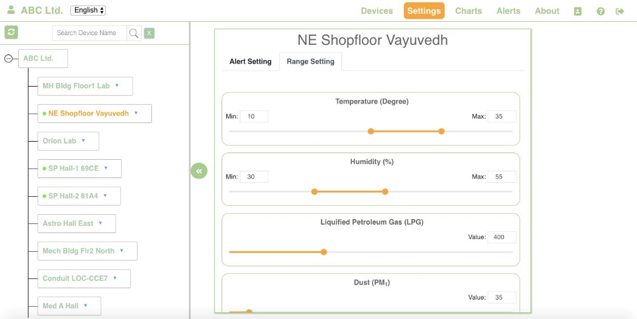The image size is (637, 319).
Task: Expand the SP Hall-2 81A4 dropdown arrow
Action: [x=105, y=196]
